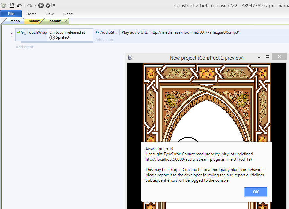
Task: Open the File menu
Action: pyautogui.click(x=11, y=14)
